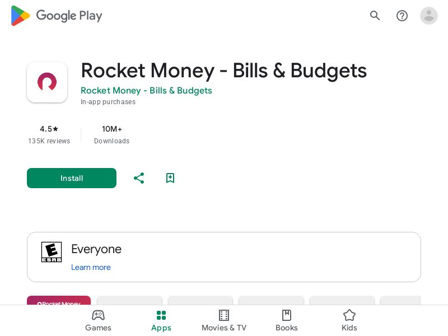Switch to the Games tab
This screenshot has height=336, width=448.
click(99, 320)
